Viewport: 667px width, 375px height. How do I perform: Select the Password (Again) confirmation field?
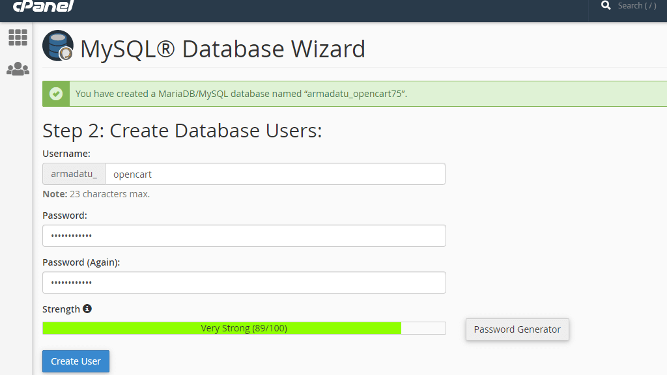pos(244,282)
